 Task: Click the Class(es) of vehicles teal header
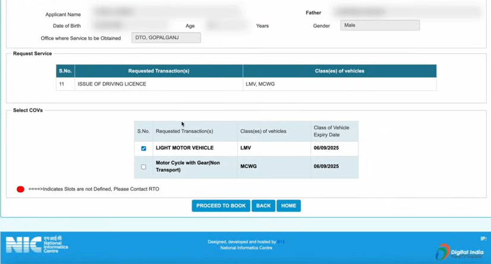click(339, 71)
